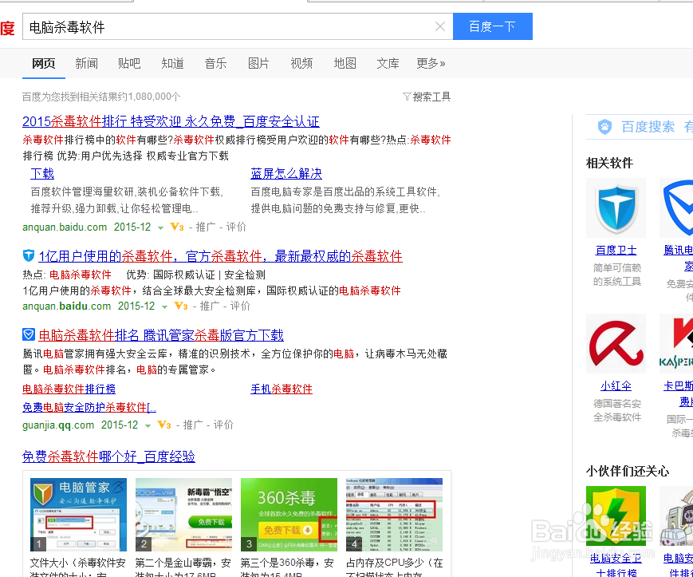Open the 小红伞 text link

(616, 386)
